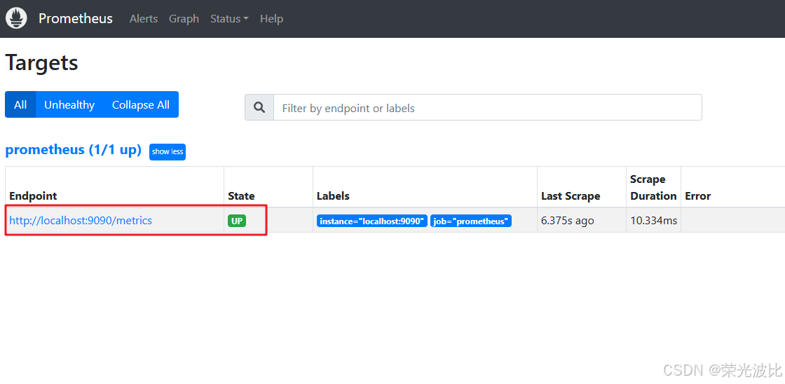Click the show less button

pyautogui.click(x=168, y=151)
